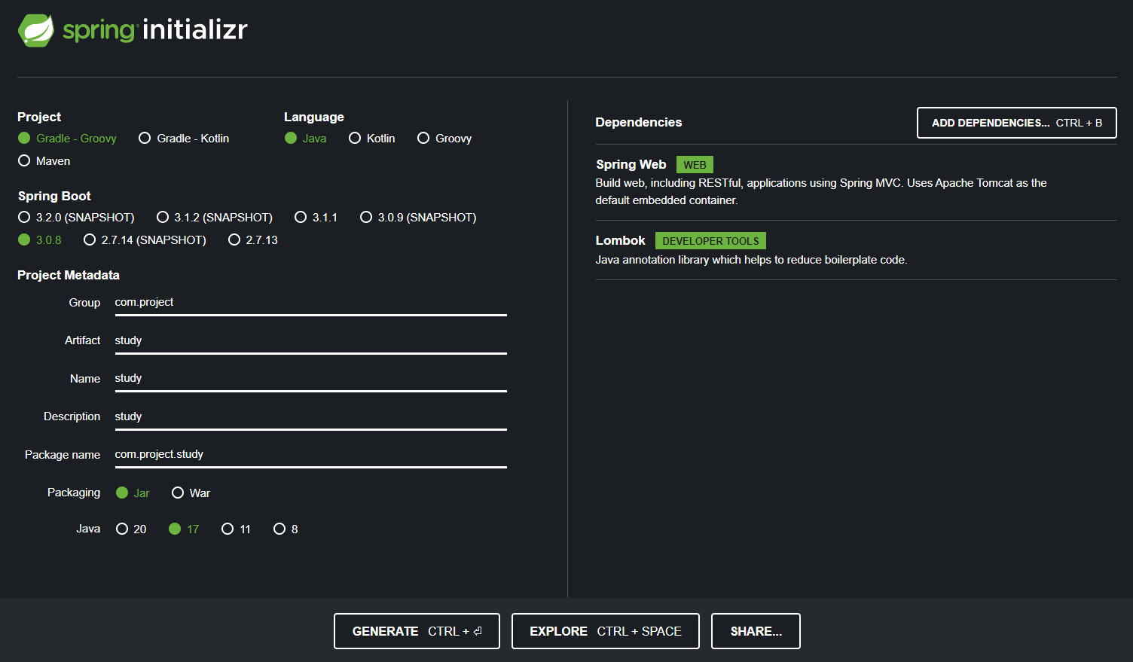
Task: Click the Lombok description text
Action: click(x=751, y=260)
